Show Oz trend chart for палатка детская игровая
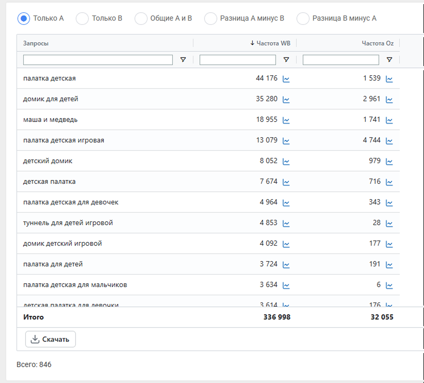 point(389,141)
